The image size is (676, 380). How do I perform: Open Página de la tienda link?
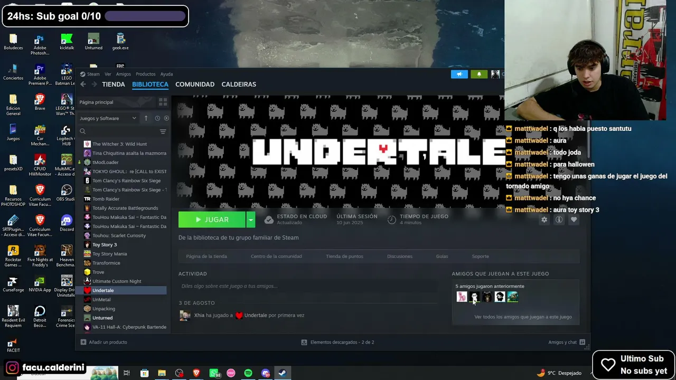pos(206,256)
